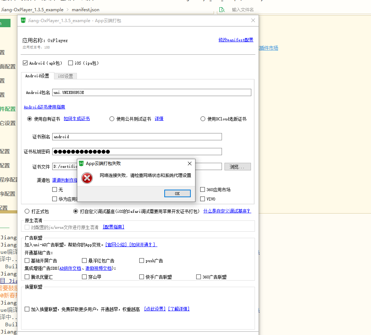Enable the iOS (ipa包) checkbox
Image resolution: width=371 pixels, height=335 pixels.
pyautogui.click(x=71, y=63)
